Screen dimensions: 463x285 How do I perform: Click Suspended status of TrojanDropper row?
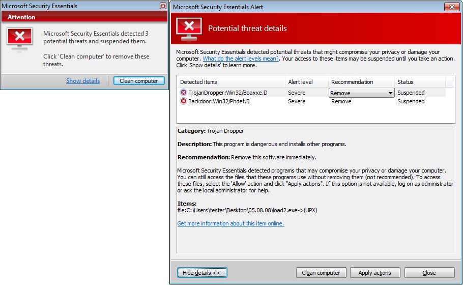tap(411, 93)
